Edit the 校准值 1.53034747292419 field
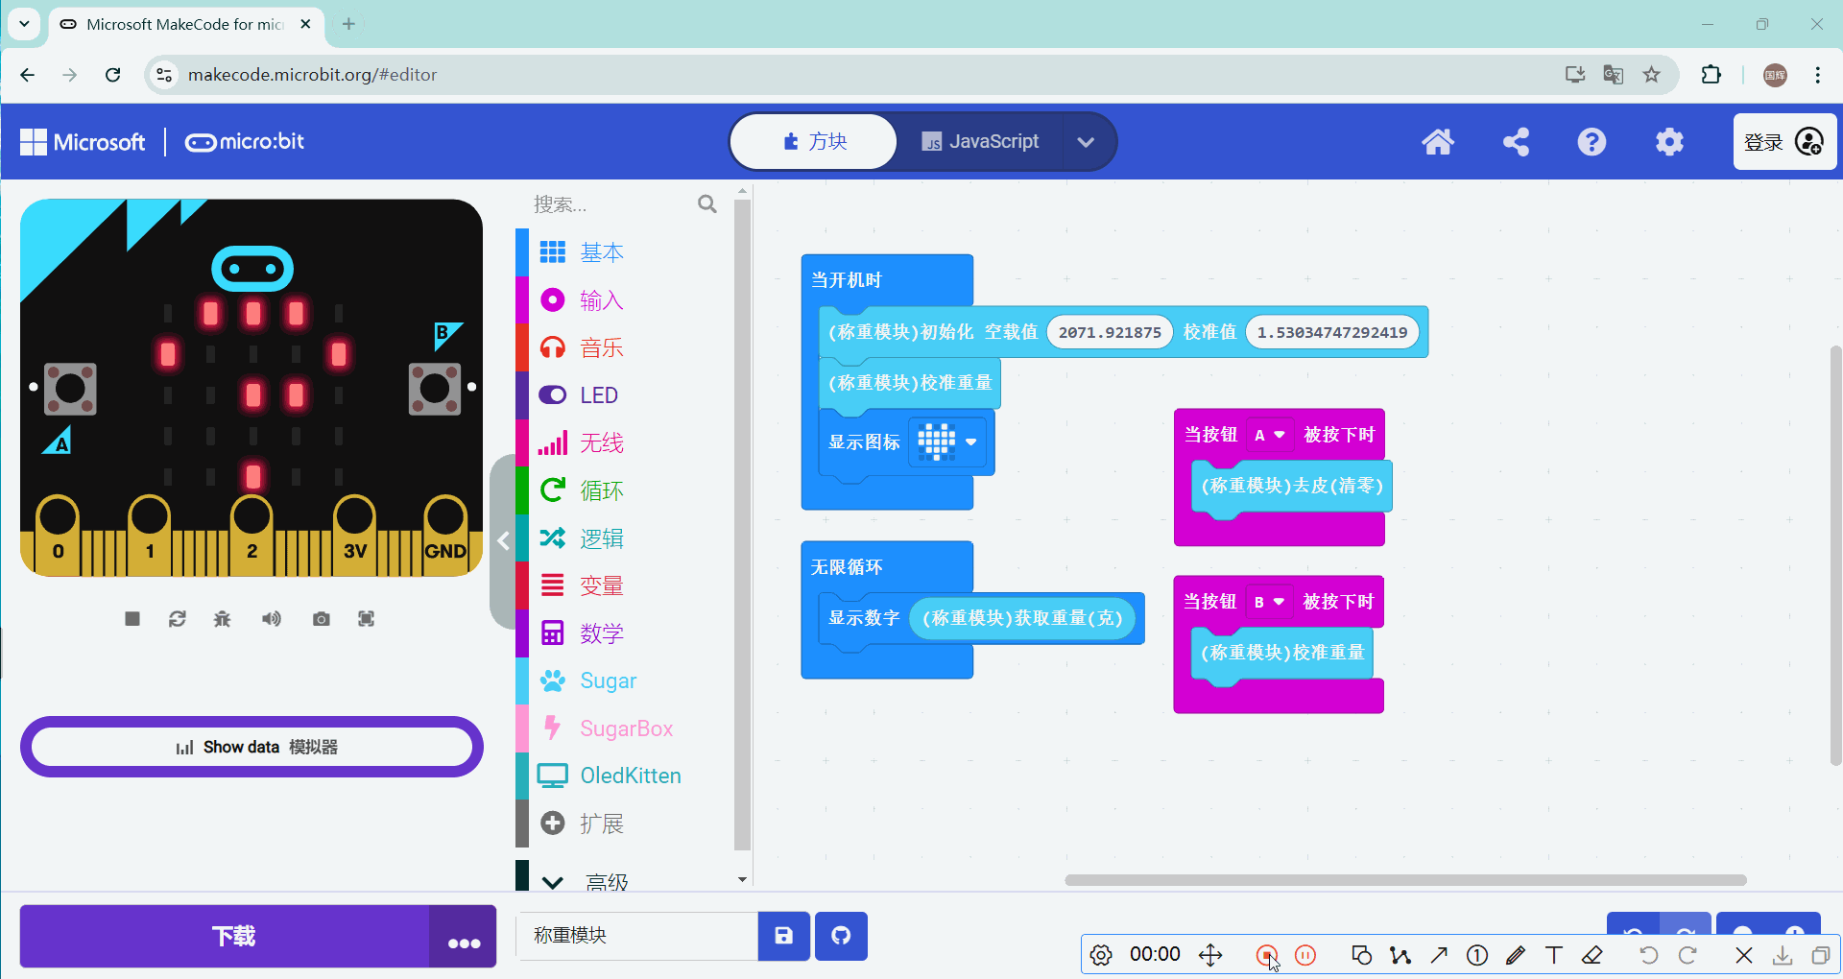This screenshot has height=979, width=1843. pyautogui.click(x=1332, y=332)
